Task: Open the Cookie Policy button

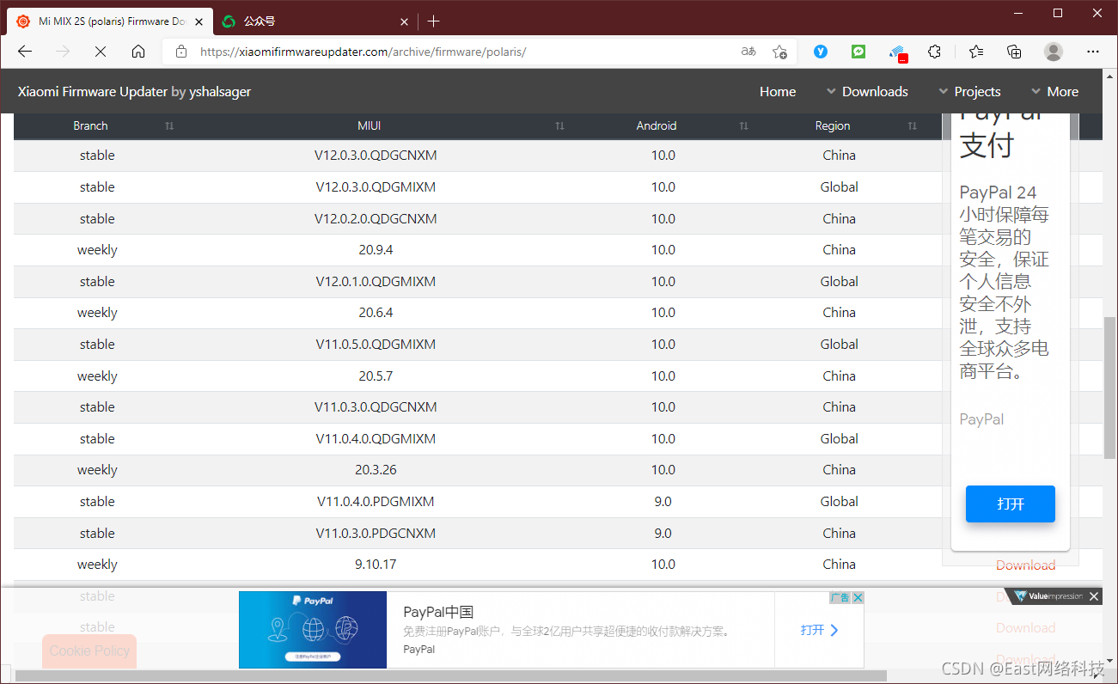Action: pyautogui.click(x=89, y=650)
